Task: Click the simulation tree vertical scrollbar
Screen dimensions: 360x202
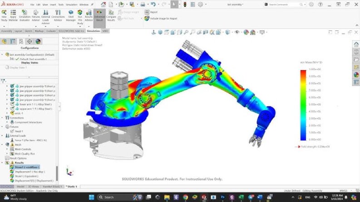Action: [x=57, y=173]
